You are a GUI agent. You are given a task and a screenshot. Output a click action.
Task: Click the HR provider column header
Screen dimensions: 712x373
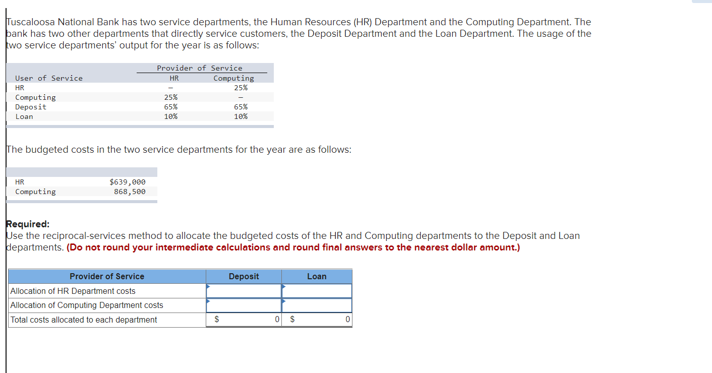[x=174, y=78]
